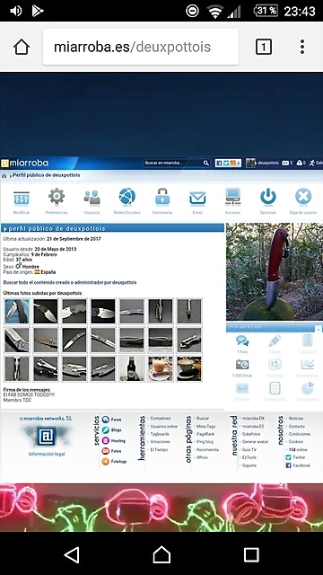Click the Facebook share icon in header
This screenshot has height=575, width=323.
(219, 163)
